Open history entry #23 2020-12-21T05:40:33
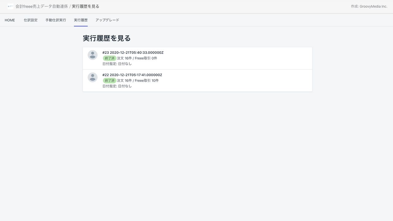Viewport: 393px width, 221px height. 197,58
